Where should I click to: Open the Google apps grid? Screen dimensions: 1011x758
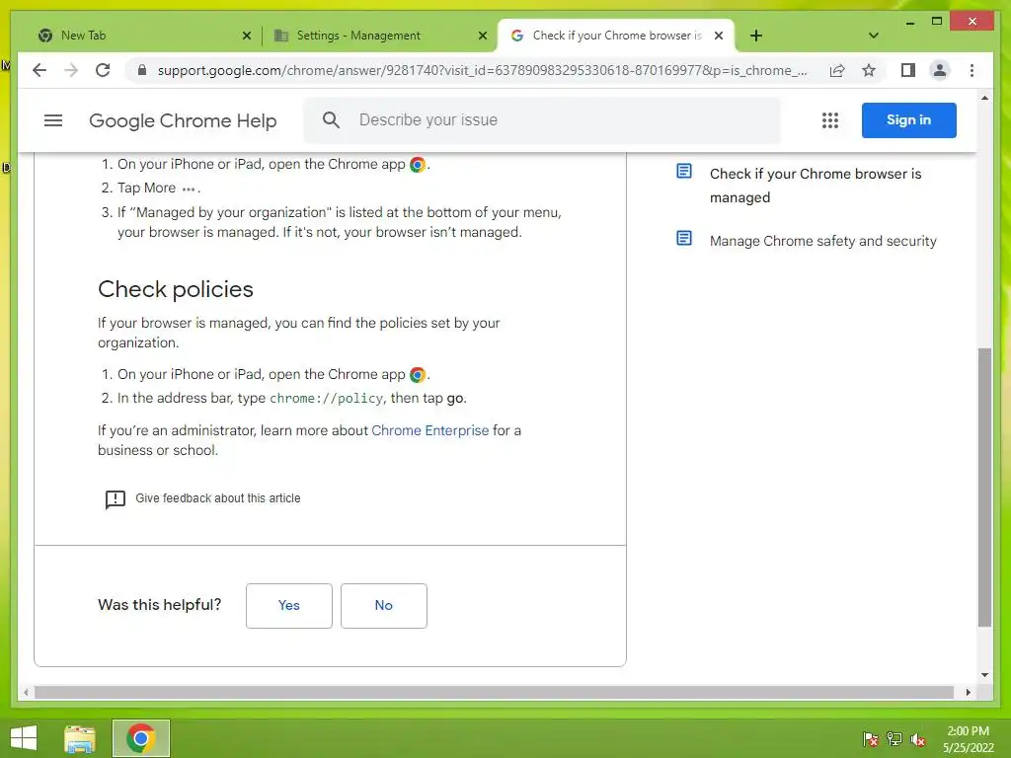pyautogui.click(x=829, y=120)
